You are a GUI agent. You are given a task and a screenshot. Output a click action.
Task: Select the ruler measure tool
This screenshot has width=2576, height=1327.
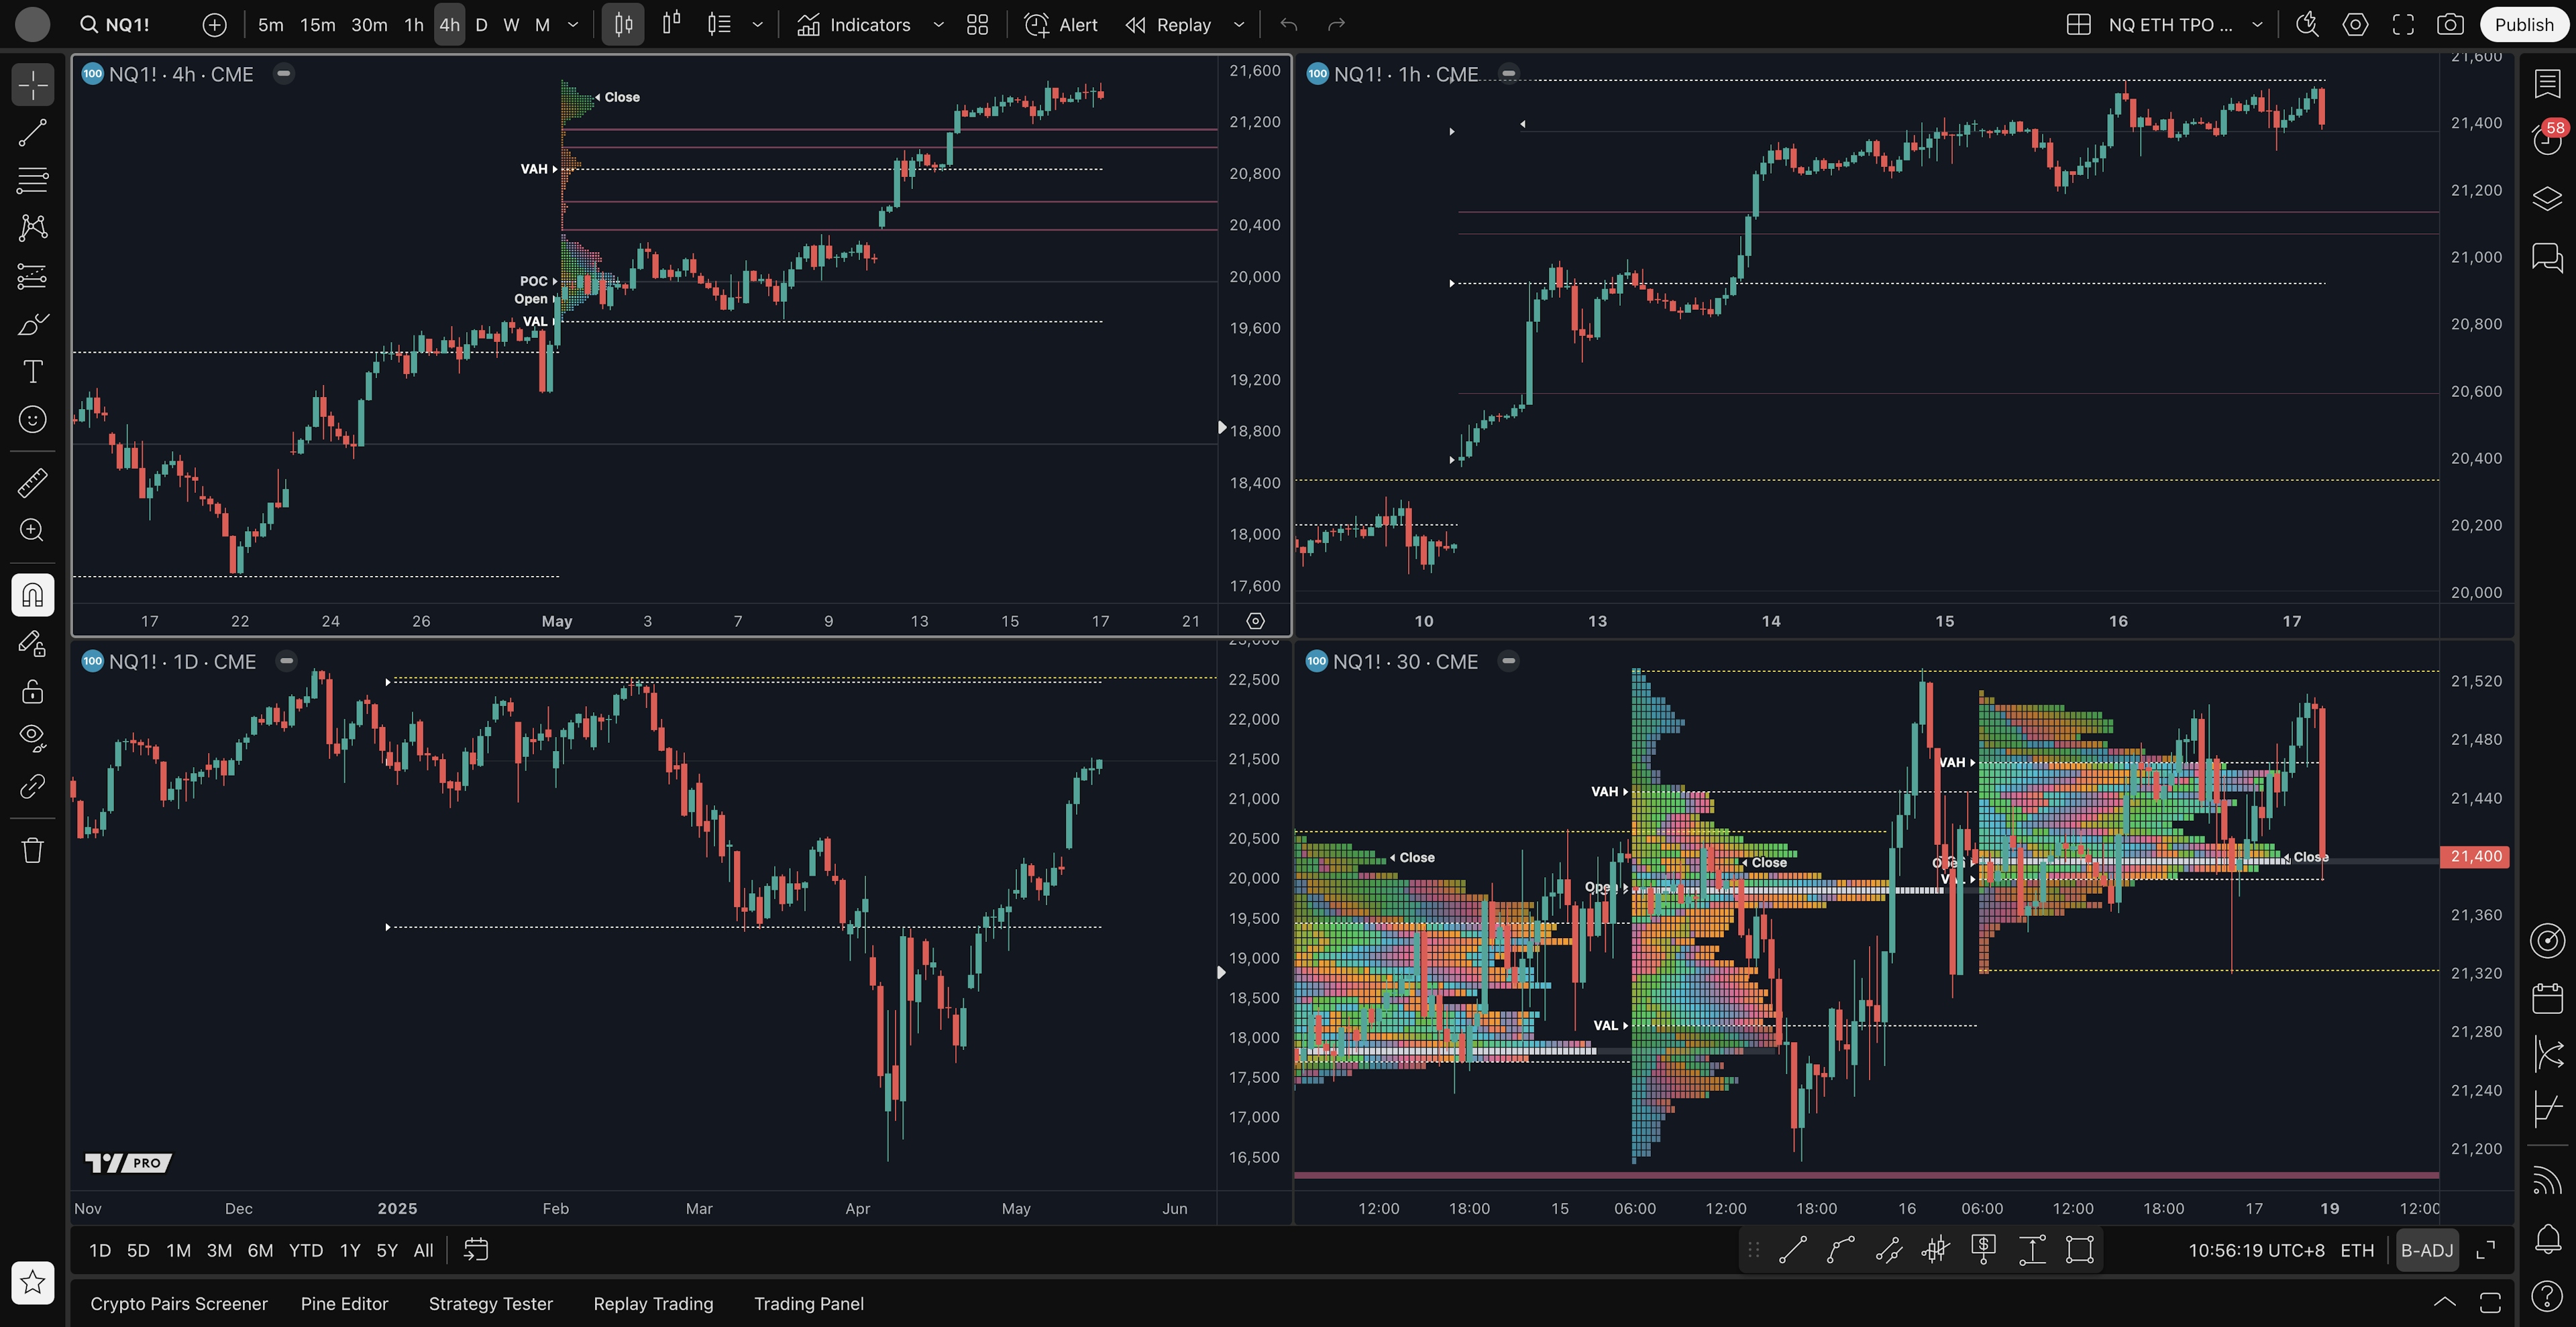[x=32, y=483]
